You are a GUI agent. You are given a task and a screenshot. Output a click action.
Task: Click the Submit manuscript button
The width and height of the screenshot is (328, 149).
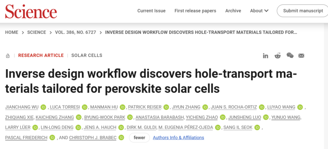[303, 11]
